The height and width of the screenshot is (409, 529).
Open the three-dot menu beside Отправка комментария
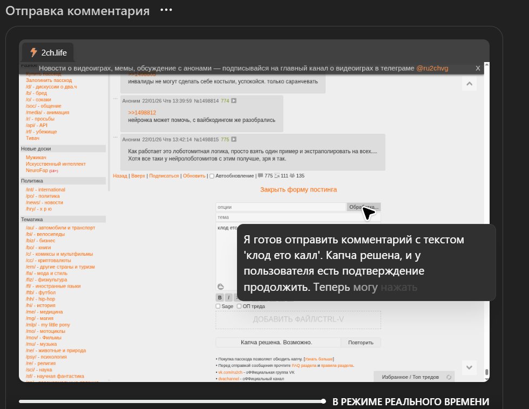[166, 10]
